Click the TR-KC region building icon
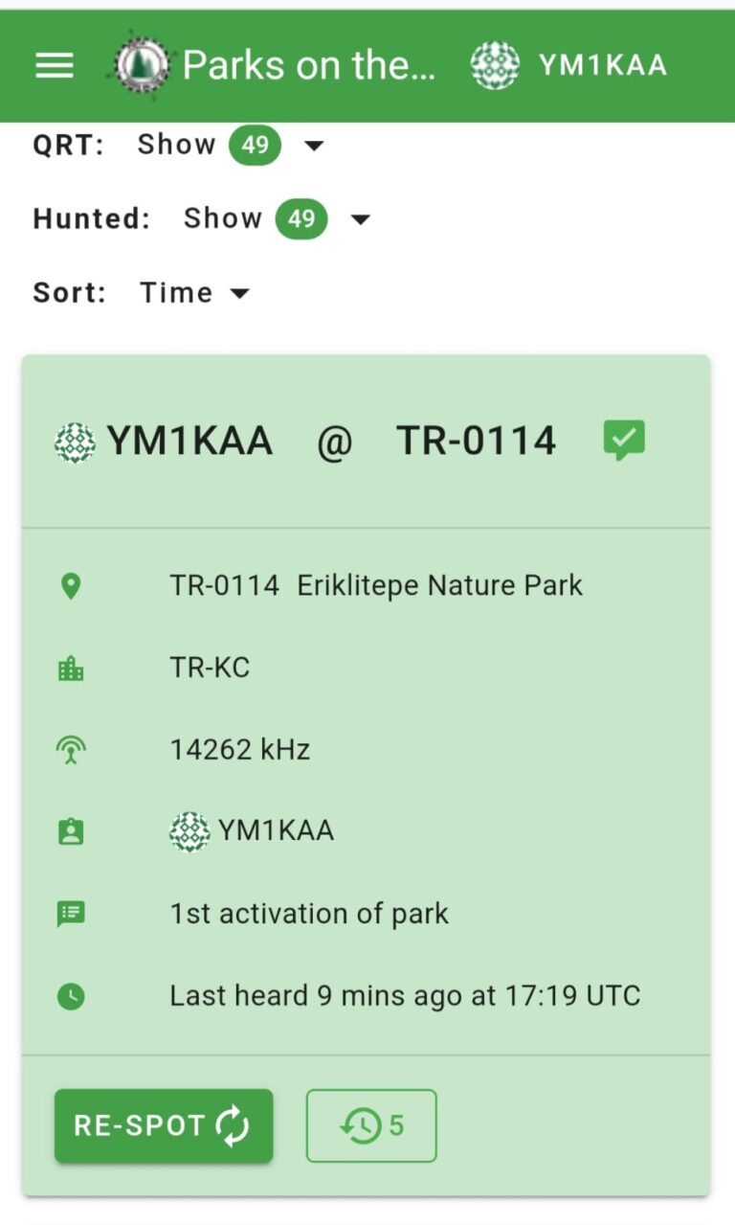Screen dimensions: 735x1225 [x=71, y=669]
